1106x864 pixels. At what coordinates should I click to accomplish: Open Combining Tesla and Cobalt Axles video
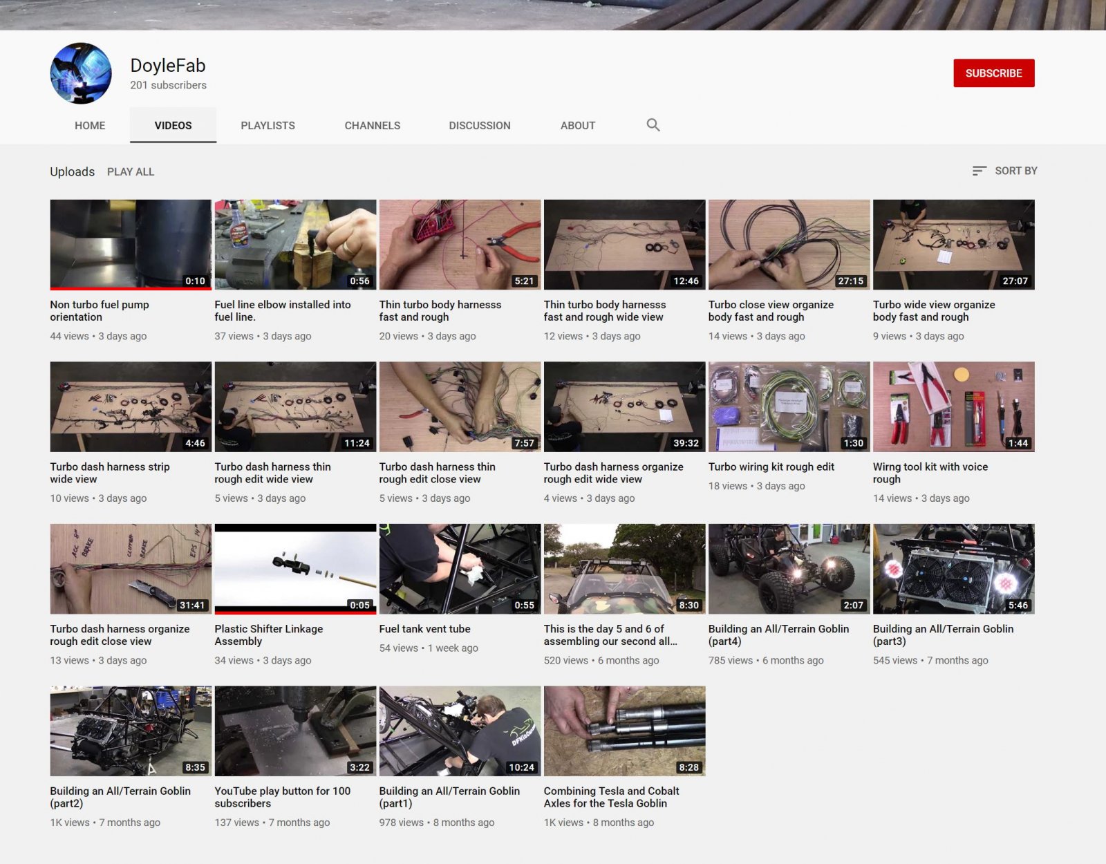pos(624,731)
